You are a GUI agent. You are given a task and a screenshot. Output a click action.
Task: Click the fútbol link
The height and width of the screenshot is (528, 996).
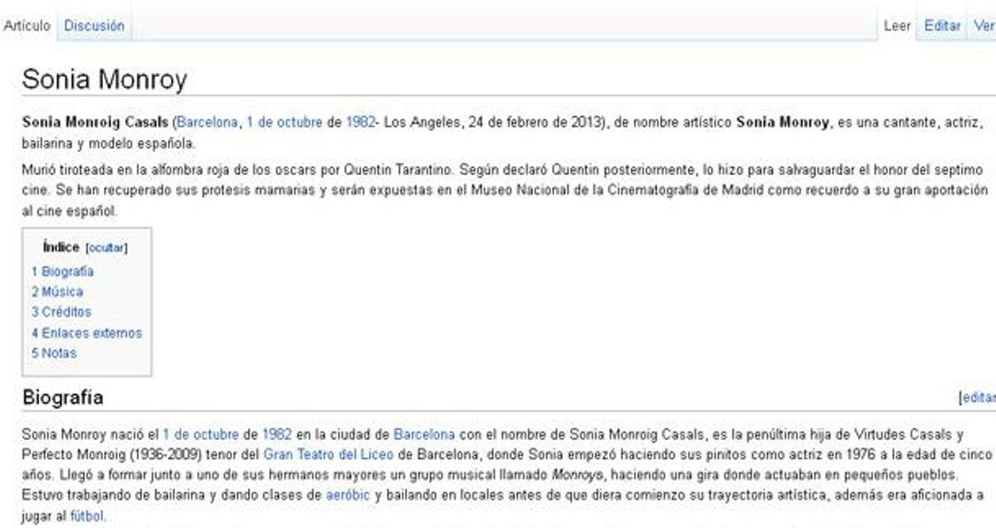[x=88, y=516]
